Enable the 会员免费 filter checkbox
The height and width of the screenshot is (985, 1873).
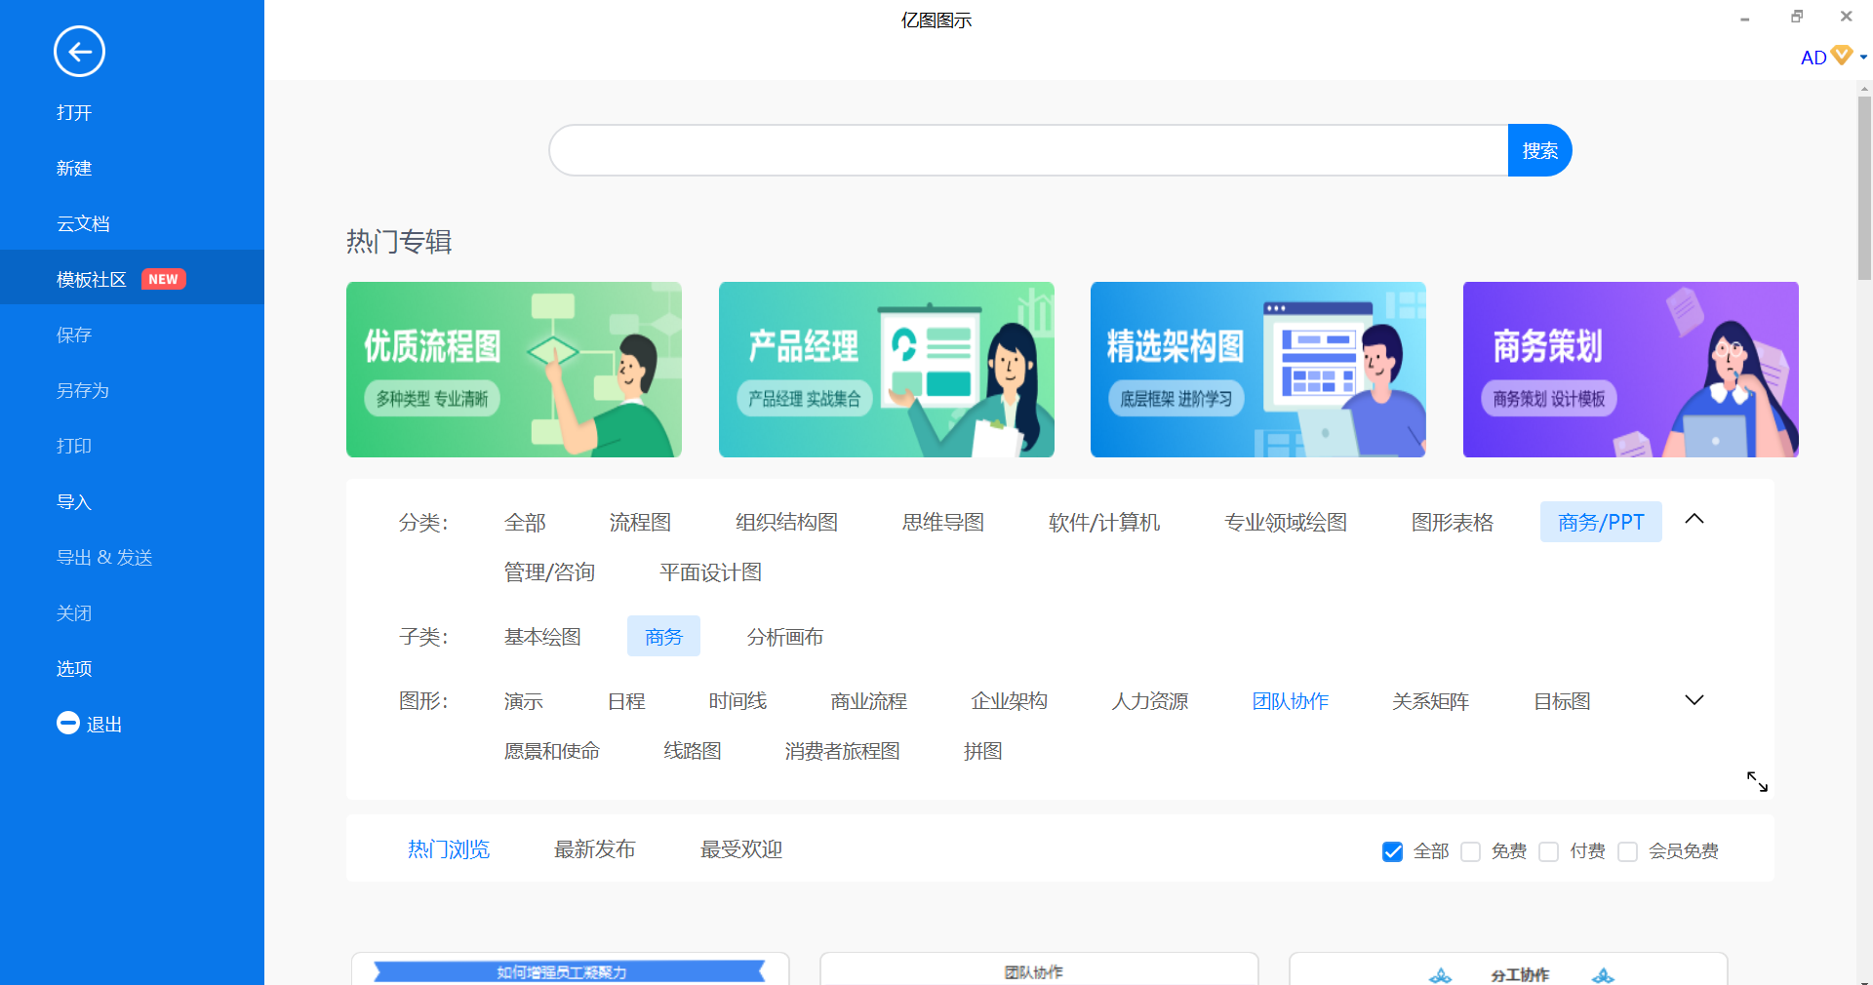pos(1627,851)
